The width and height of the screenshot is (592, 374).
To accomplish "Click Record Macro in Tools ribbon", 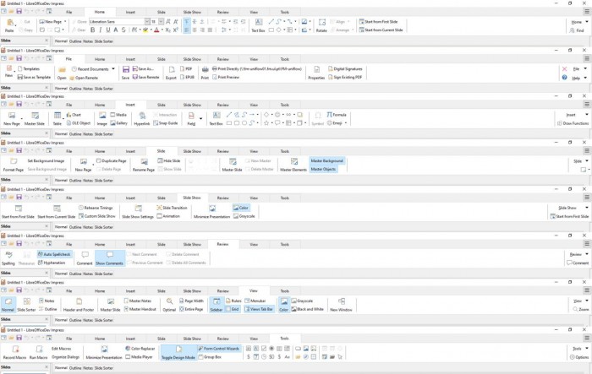I will click(14, 353).
